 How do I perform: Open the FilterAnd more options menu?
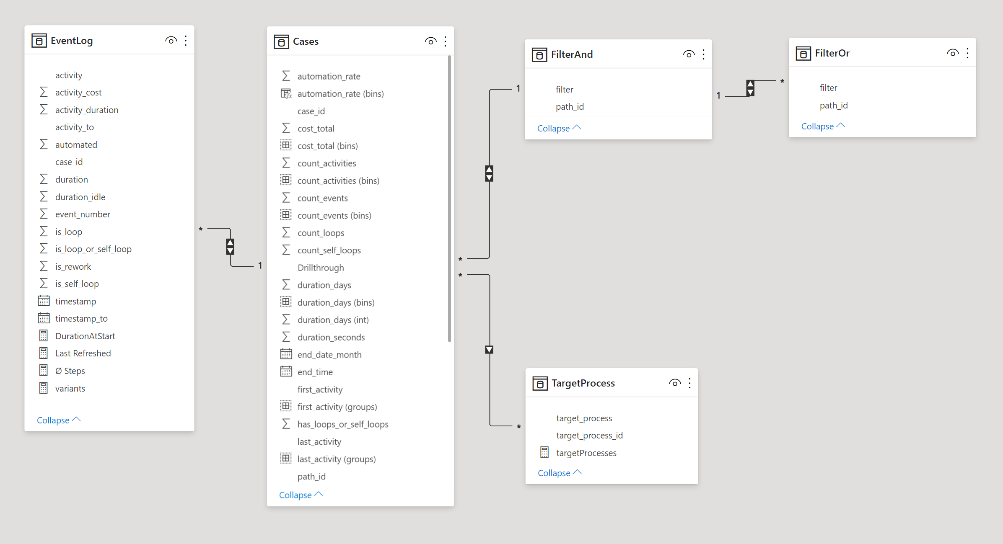coord(703,54)
